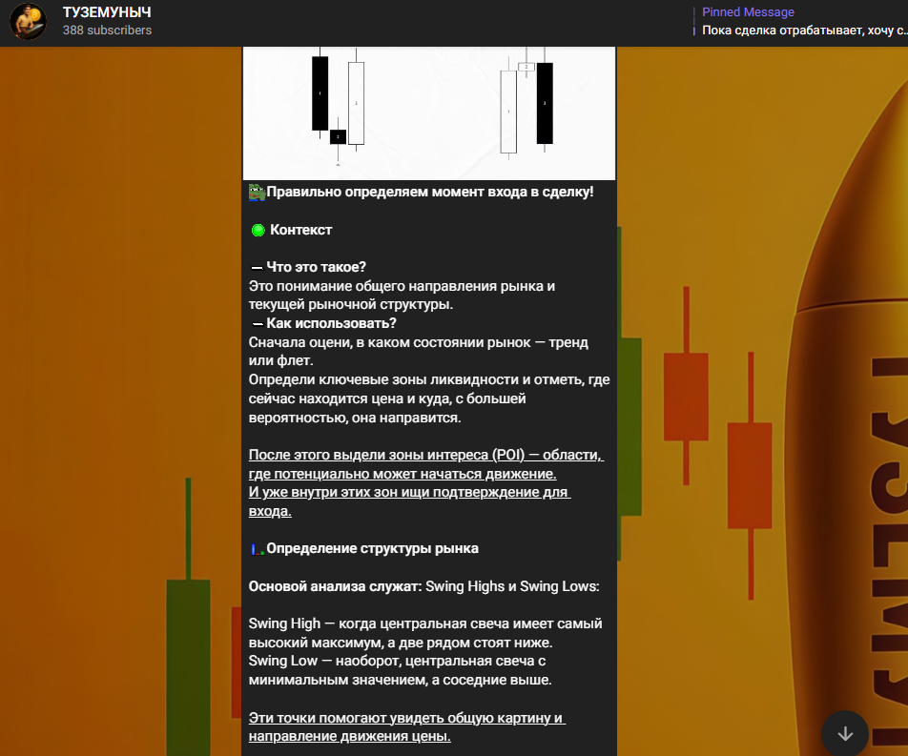Open the candlestick chart image in post
Image resolution: width=908 pixels, height=756 pixels.
point(429,112)
